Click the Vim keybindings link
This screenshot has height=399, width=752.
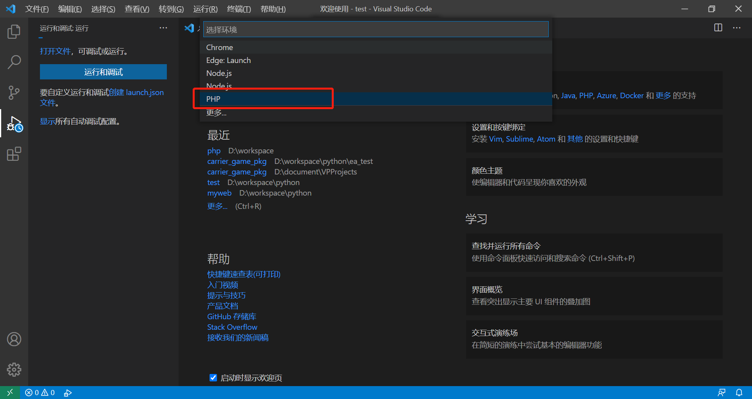pyautogui.click(x=495, y=139)
